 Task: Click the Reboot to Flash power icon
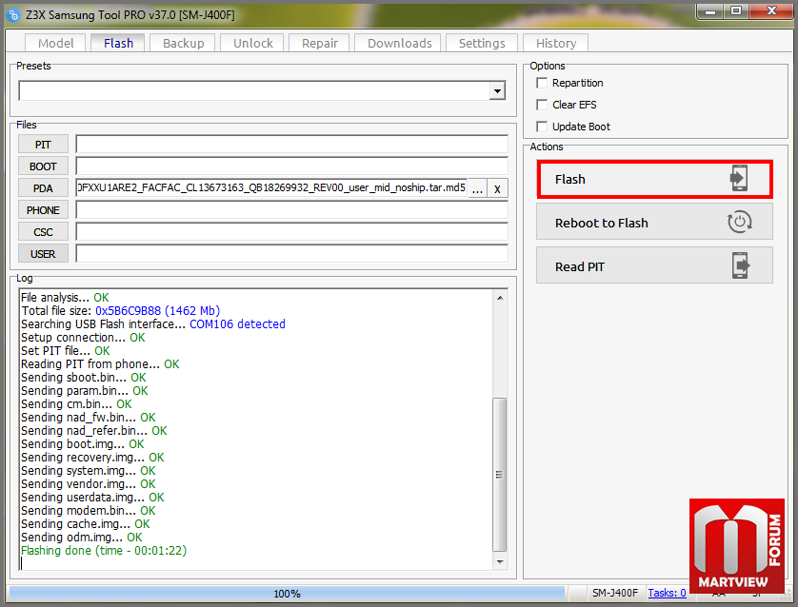click(740, 223)
